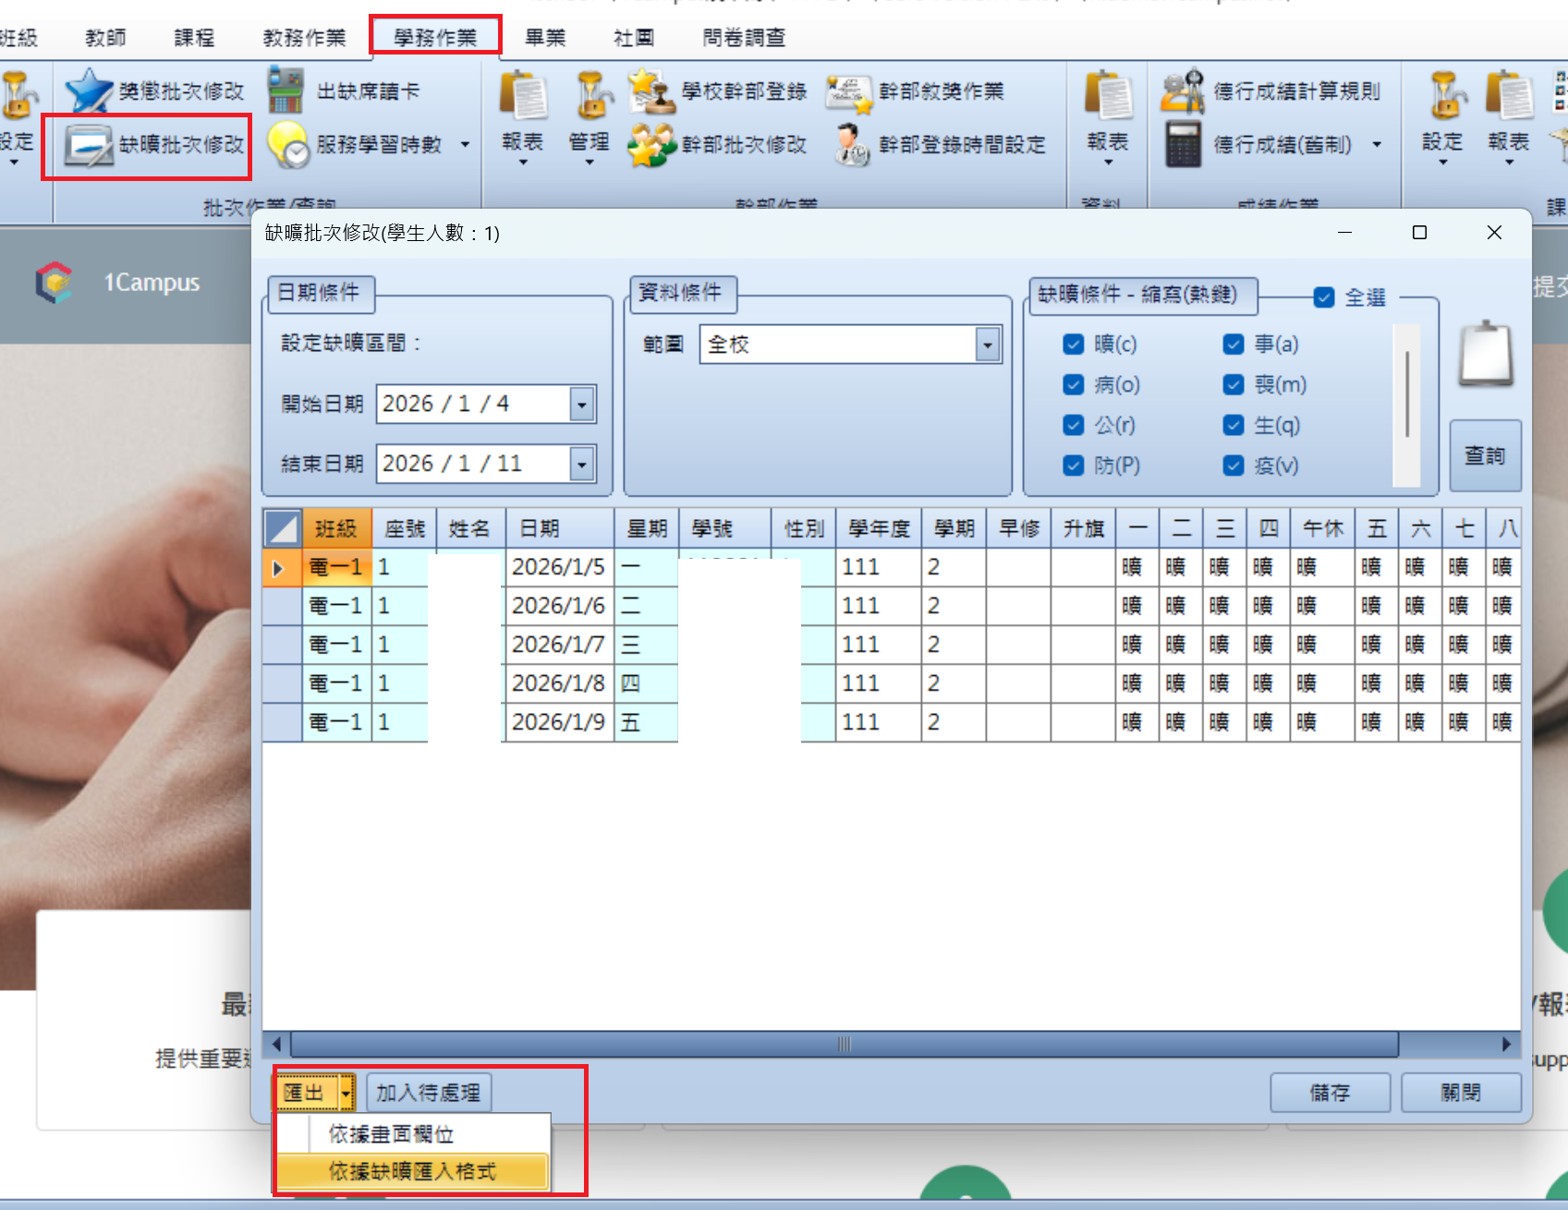Expand 匯出 button dropdown arrow
Image resolution: width=1568 pixels, height=1210 pixels.
point(346,1093)
